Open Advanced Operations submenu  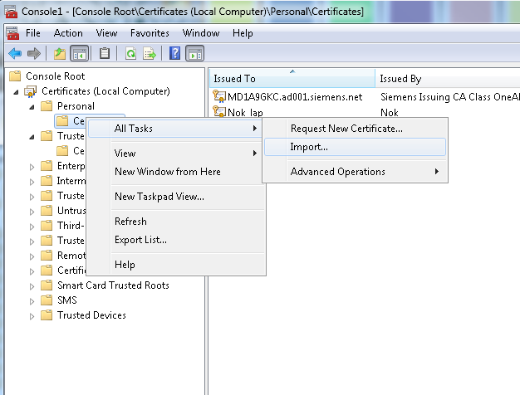(337, 172)
